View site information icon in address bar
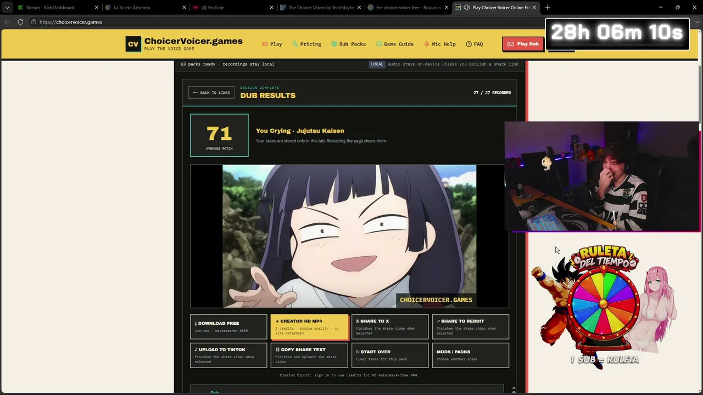703x395 pixels. pos(34,22)
